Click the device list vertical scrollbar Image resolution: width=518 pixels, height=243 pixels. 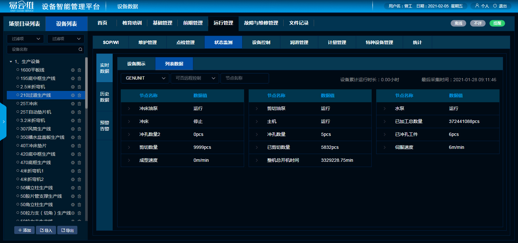[86, 83]
